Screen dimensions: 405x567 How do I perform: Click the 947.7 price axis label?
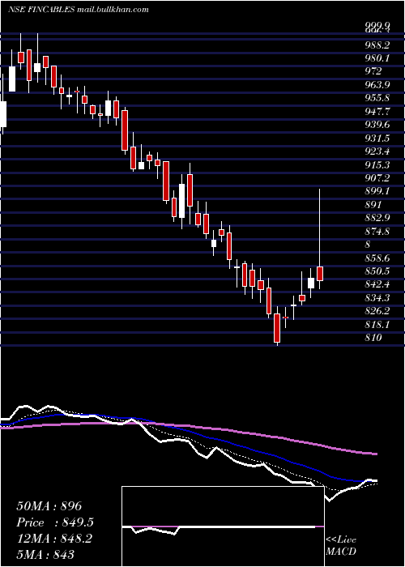pyautogui.click(x=377, y=111)
